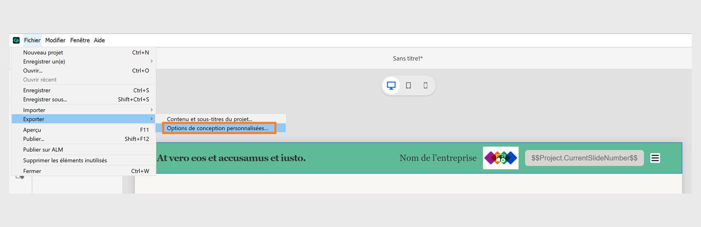Open the hamburger menu on slide header

point(655,158)
